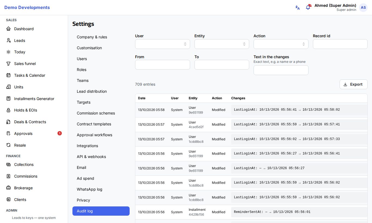Click the 709 entries count text

tap(145, 84)
